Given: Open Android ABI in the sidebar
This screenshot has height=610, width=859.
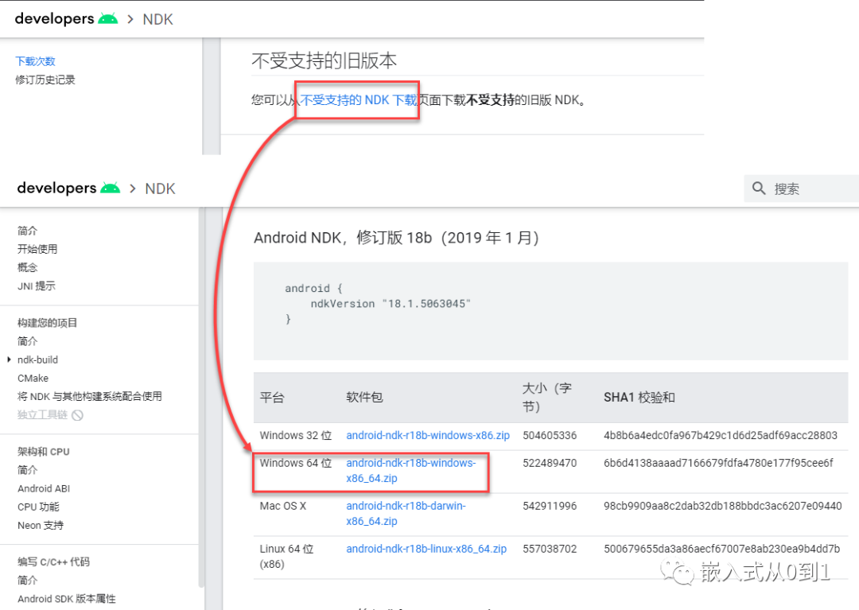Looking at the screenshot, I should point(44,488).
